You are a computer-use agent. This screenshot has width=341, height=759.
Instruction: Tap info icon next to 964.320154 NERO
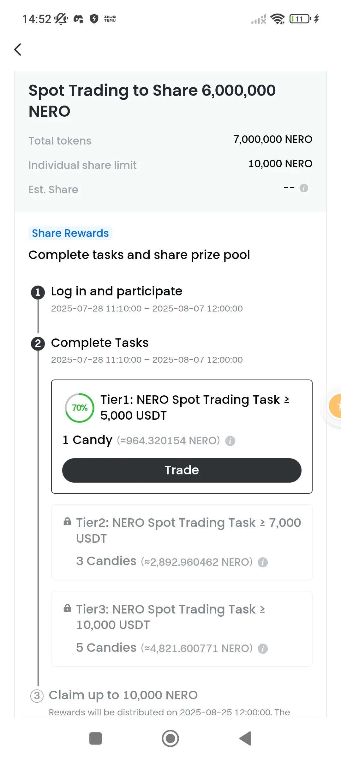(x=230, y=441)
